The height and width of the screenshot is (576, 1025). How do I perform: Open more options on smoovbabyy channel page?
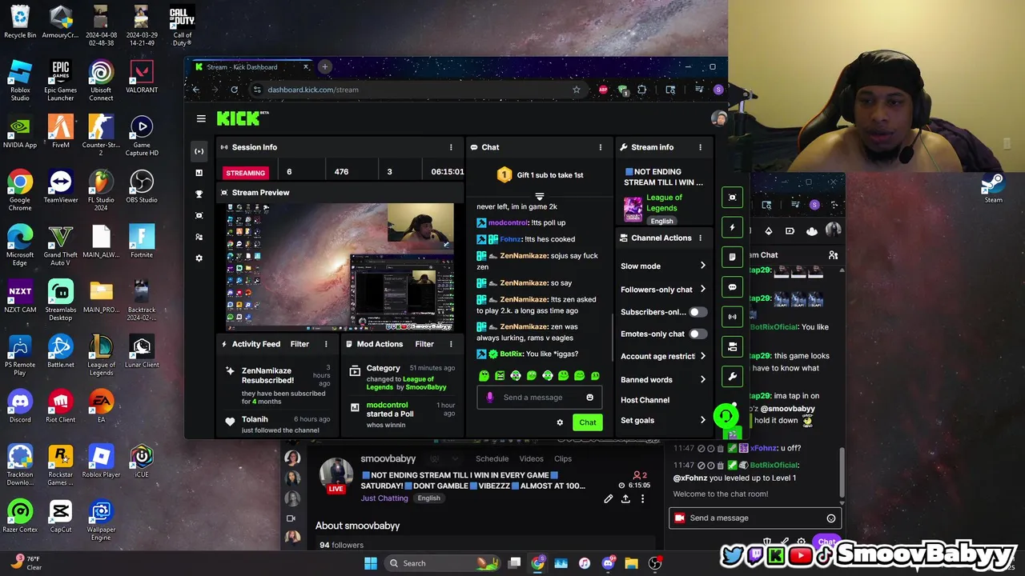pyautogui.click(x=642, y=499)
